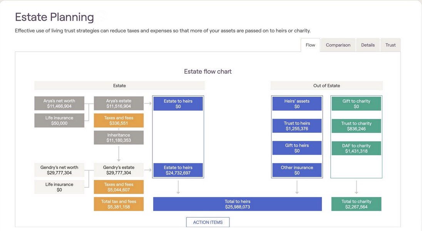Select Gendry's estate $29,777,304 box

coord(119,170)
